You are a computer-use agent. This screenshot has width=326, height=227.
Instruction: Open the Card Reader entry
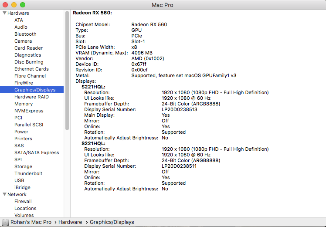point(28,48)
